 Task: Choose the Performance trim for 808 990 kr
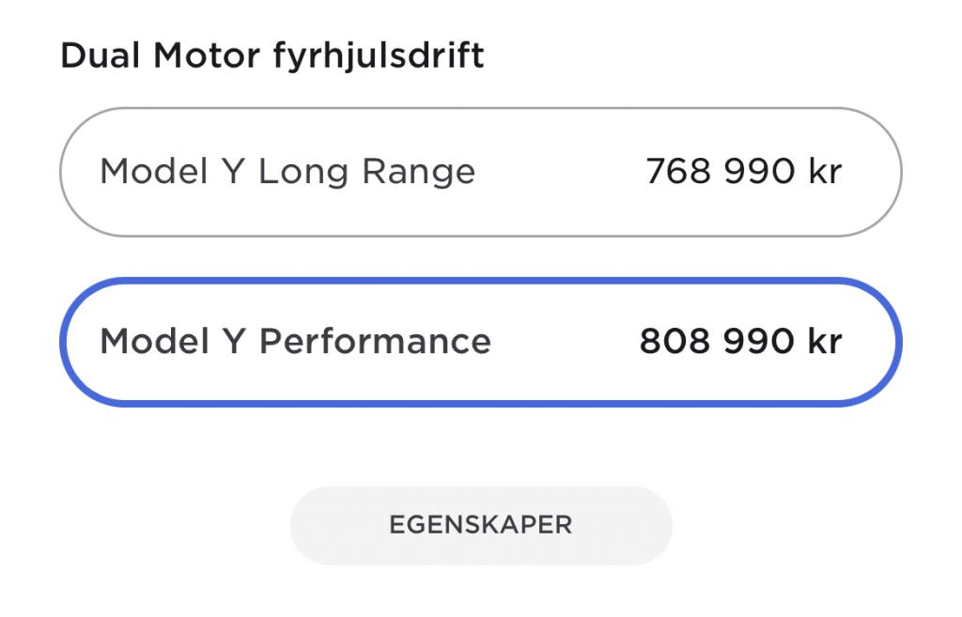[x=480, y=341]
